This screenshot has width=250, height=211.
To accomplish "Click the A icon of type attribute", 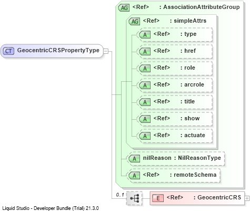I will point(145,35).
